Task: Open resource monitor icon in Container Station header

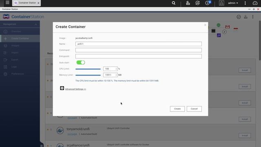Action: coord(246,17)
